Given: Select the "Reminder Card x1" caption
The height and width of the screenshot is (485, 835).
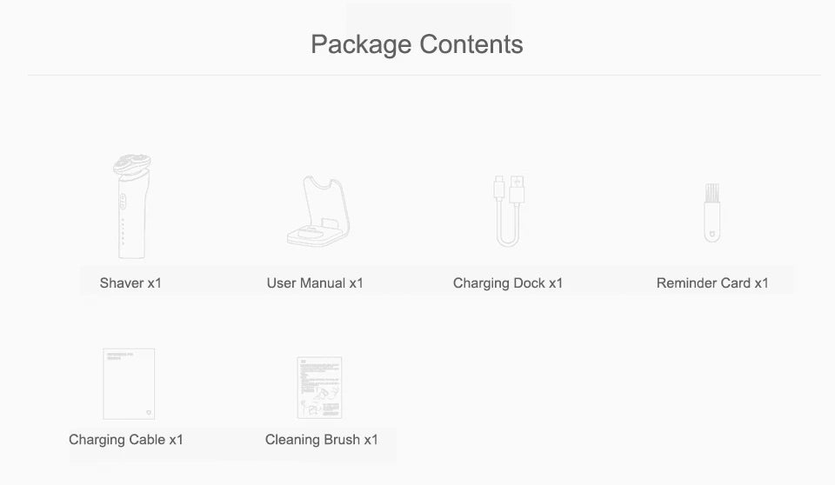Looking at the screenshot, I should (712, 283).
